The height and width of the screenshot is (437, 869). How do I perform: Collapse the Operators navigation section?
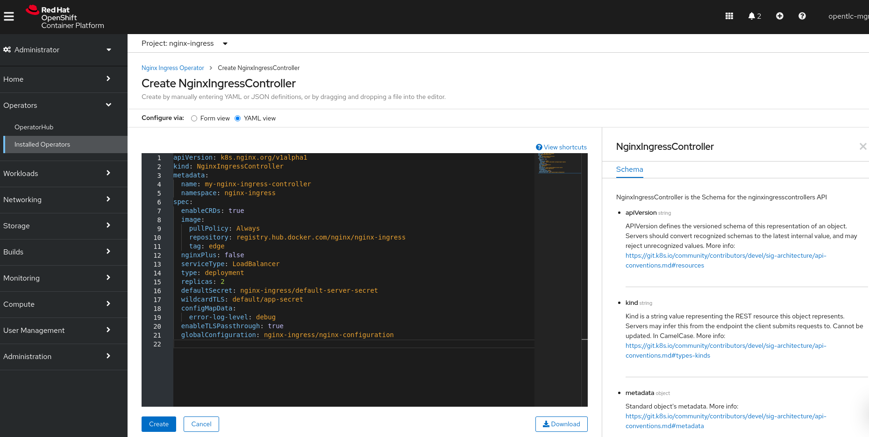pos(57,106)
